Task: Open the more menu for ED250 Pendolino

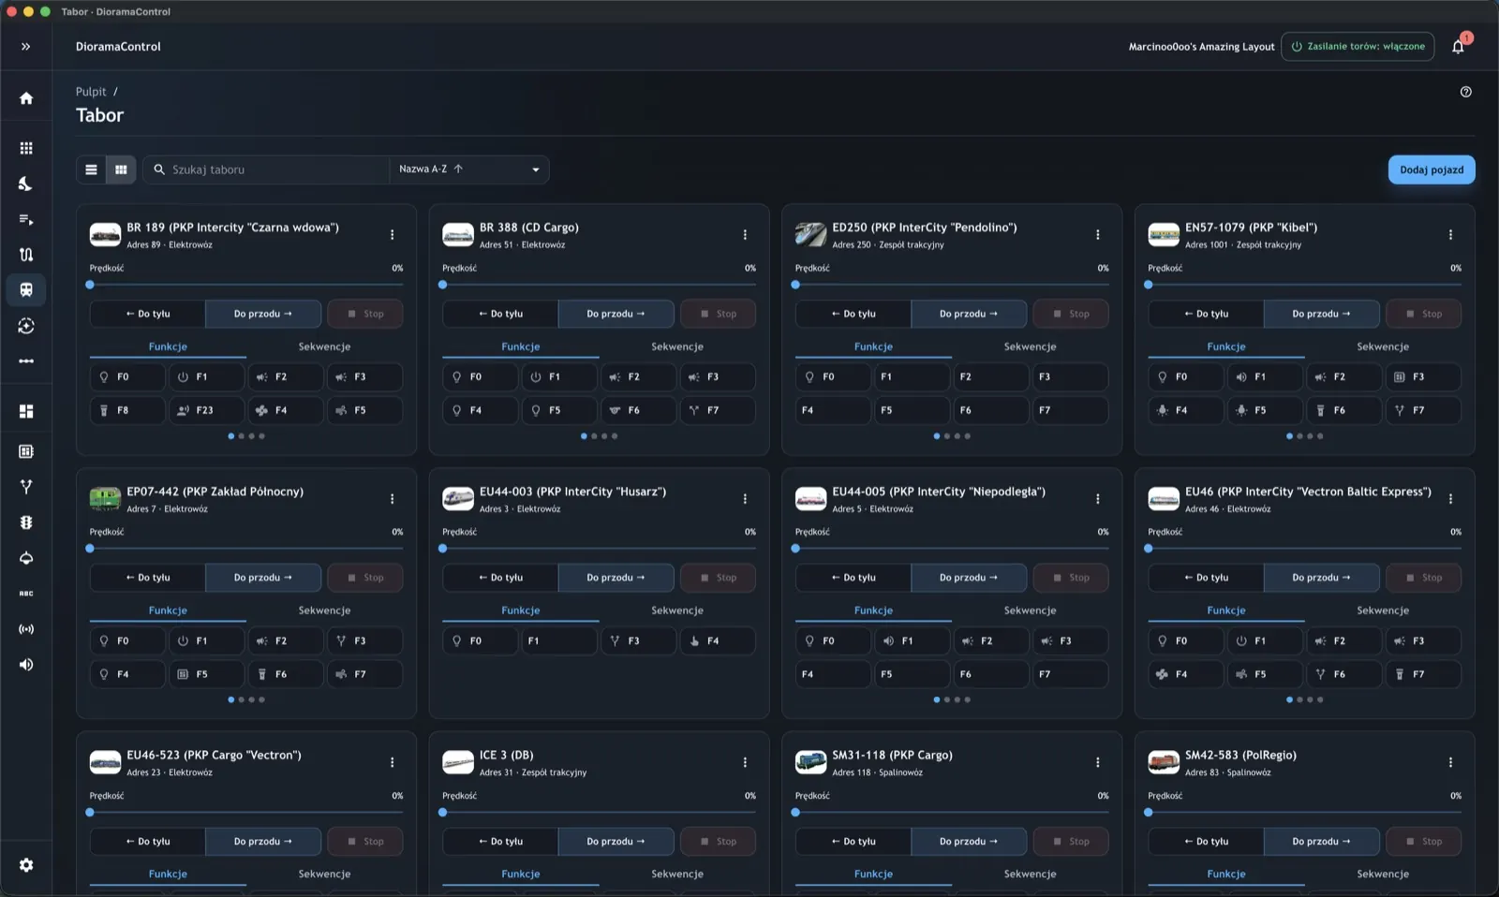Action: click(1098, 235)
